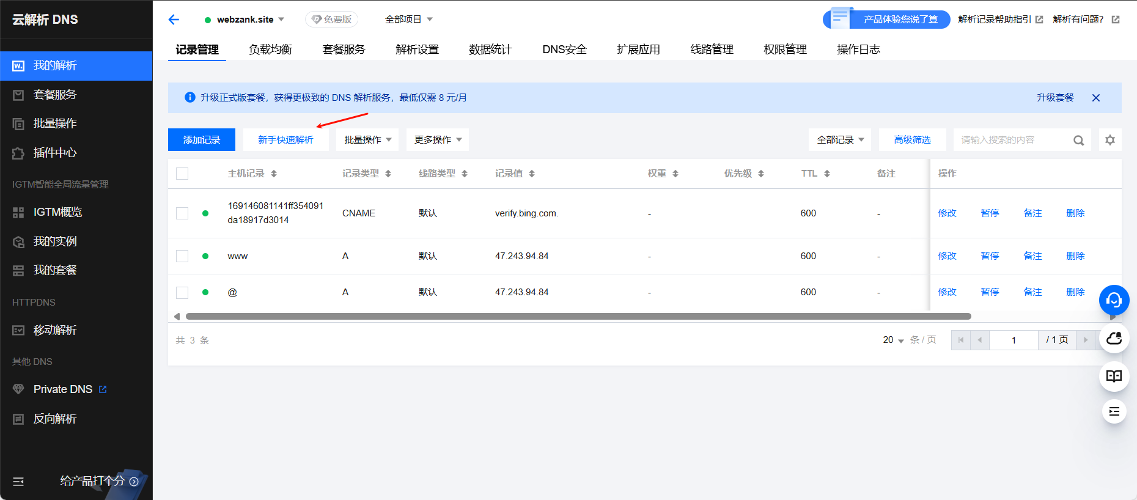Check the @ record row checkbox

point(182,292)
